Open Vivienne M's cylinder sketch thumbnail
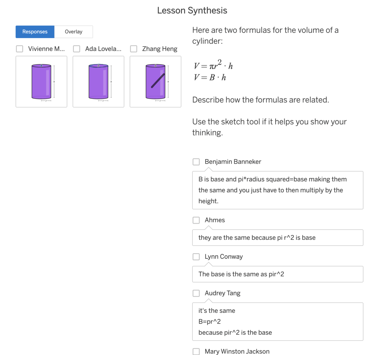The image size is (379, 355). point(41,81)
